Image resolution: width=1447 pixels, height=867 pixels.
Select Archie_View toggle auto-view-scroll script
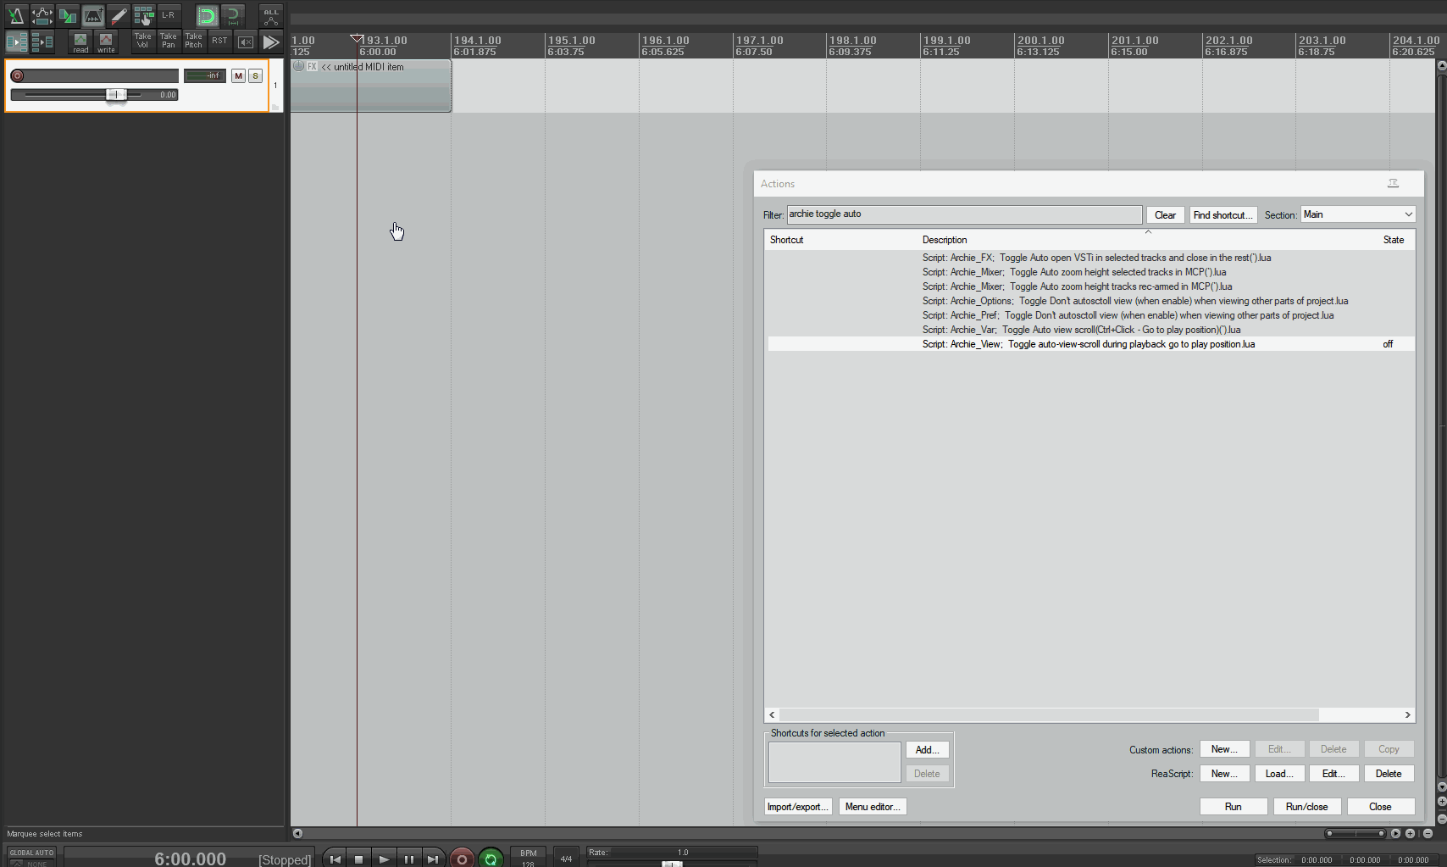1091,344
